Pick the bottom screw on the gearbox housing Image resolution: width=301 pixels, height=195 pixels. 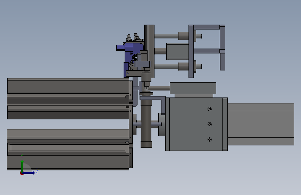click(210, 139)
